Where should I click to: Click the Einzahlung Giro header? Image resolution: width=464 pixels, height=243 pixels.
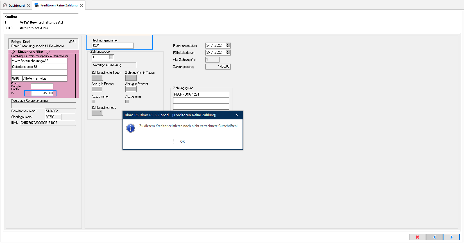(x=30, y=52)
